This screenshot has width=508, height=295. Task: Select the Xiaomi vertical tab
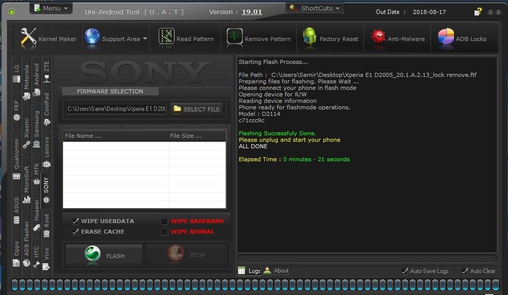pos(27,133)
